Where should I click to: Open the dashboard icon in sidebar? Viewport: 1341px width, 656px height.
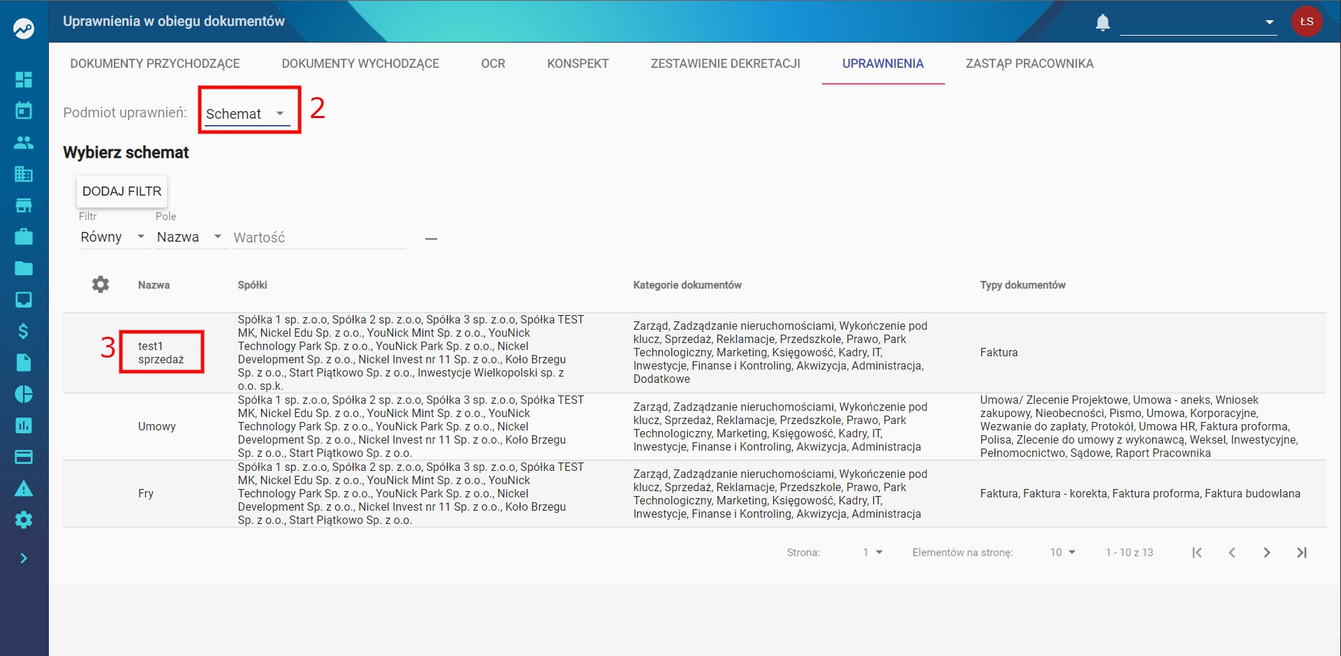pyautogui.click(x=24, y=80)
